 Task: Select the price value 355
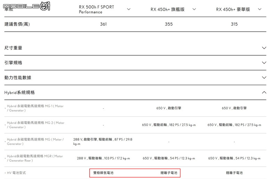point(169,24)
